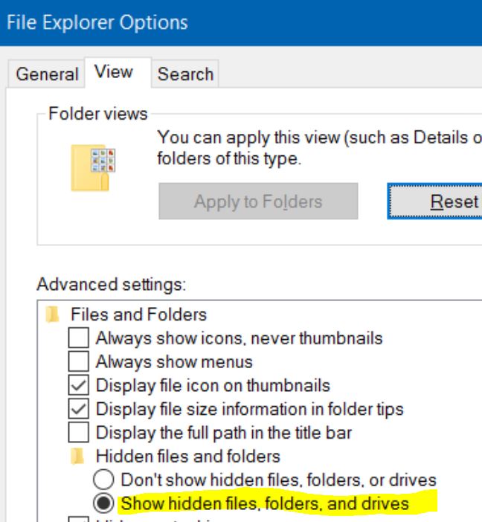Enable Display the full path in title bar
Viewport: 482px width, 522px height.
(79, 433)
